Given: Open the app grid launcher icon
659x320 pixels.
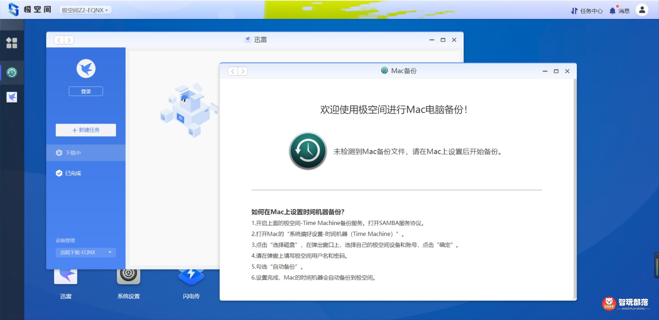Looking at the screenshot, I should (12, 43).
